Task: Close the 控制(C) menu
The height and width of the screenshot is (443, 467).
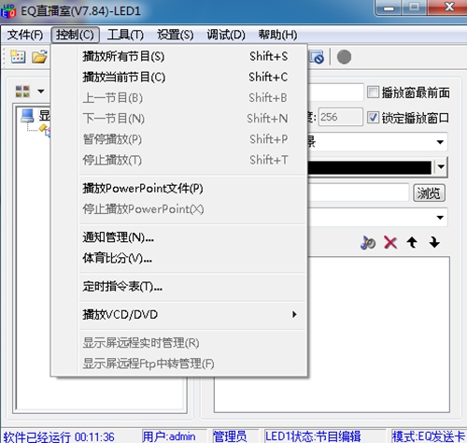Action: tap(75, 35)
